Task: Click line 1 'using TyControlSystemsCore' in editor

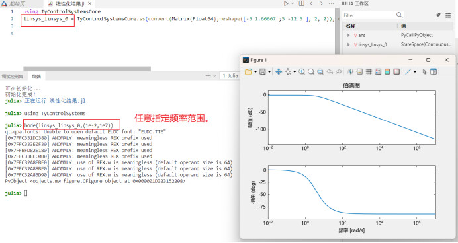Action: tap(62, 11)
